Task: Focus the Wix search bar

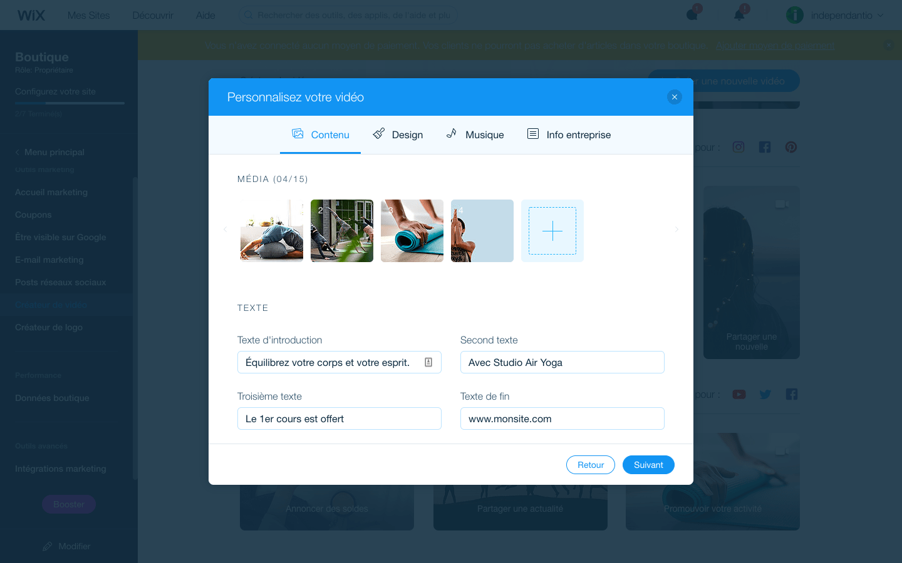Action: click(348, 15)
